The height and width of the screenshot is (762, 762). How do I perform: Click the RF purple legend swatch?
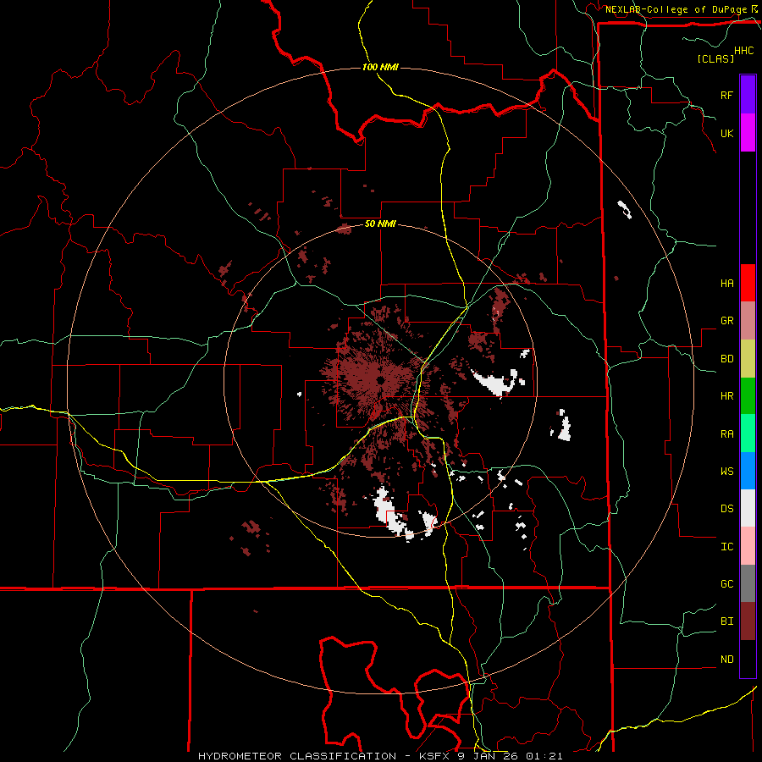[x=748, y=95]
